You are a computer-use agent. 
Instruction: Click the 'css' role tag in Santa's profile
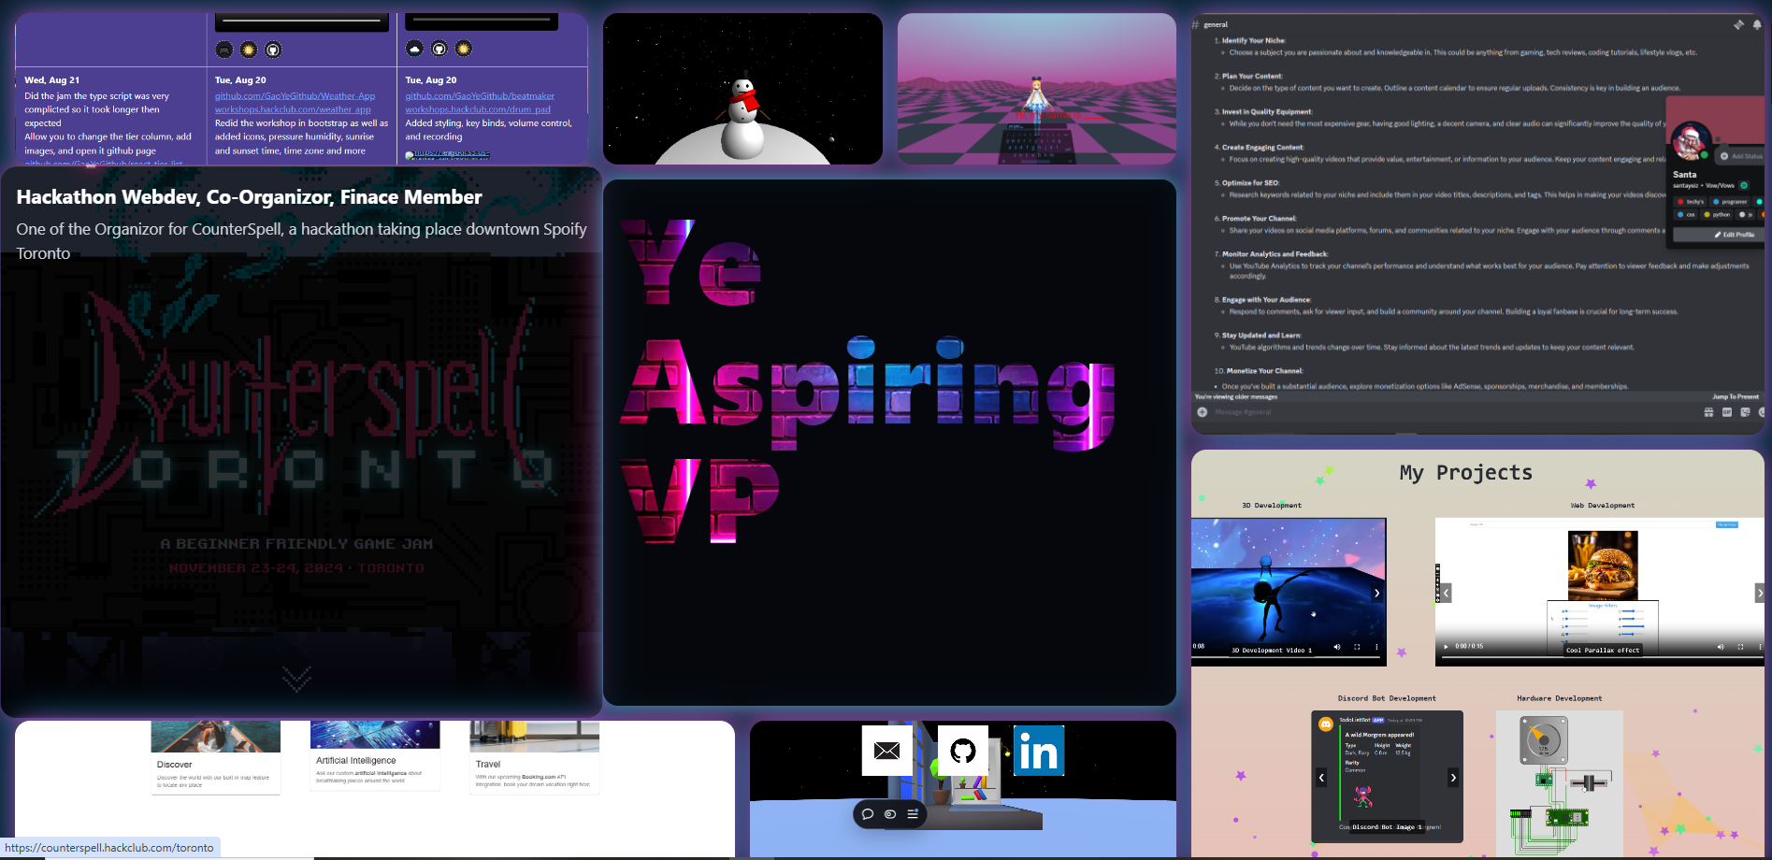[1687, 215]
